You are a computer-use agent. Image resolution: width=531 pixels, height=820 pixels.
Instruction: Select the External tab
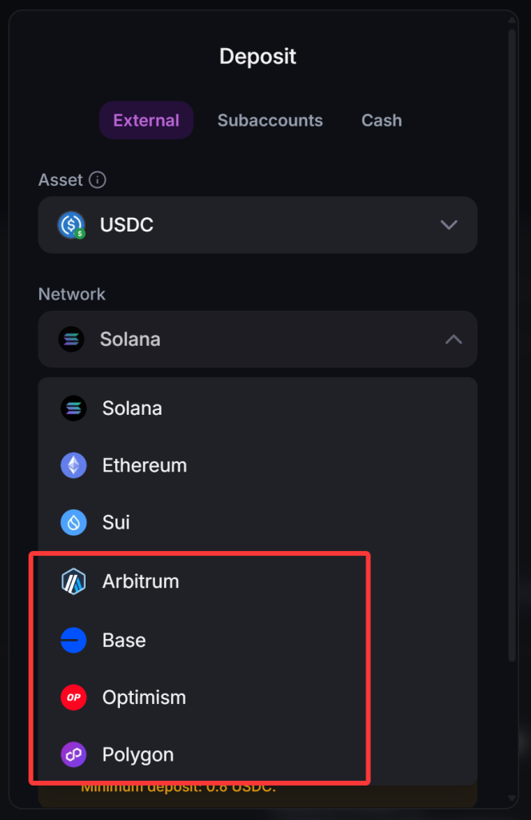tap(146, 120)
